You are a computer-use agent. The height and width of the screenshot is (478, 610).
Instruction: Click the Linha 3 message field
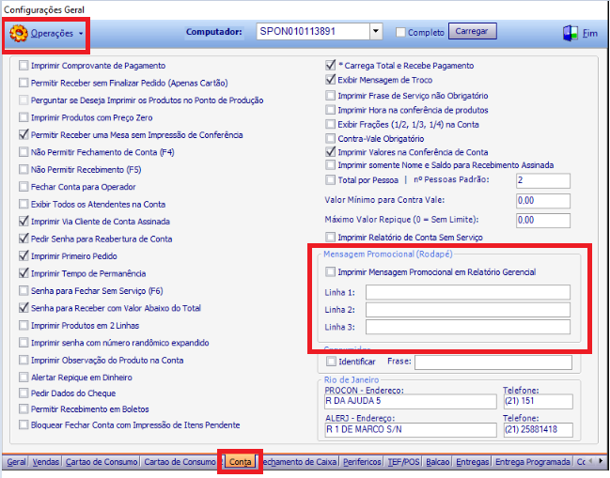pos(468,327)
